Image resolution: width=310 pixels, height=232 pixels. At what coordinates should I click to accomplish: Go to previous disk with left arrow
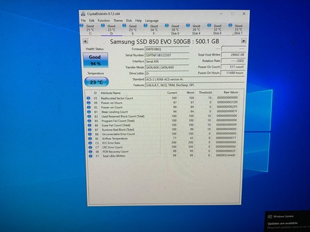[x=85, y=41]
